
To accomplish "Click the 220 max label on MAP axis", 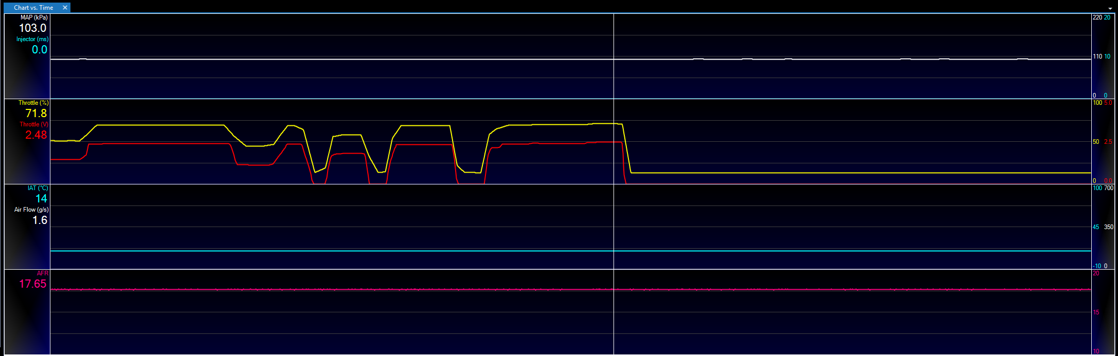I will coord(1097,17).
